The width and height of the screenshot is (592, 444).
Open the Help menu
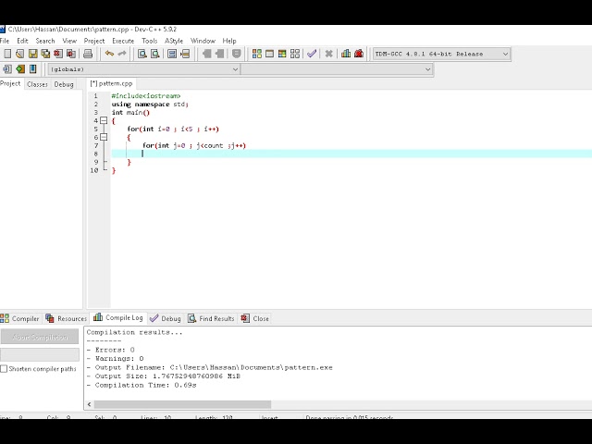(229, 41)
